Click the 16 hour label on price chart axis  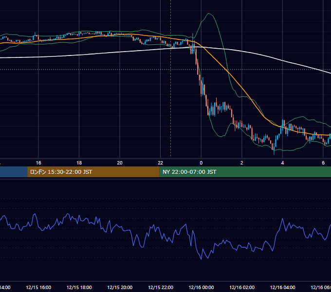[x=38, y=163]
